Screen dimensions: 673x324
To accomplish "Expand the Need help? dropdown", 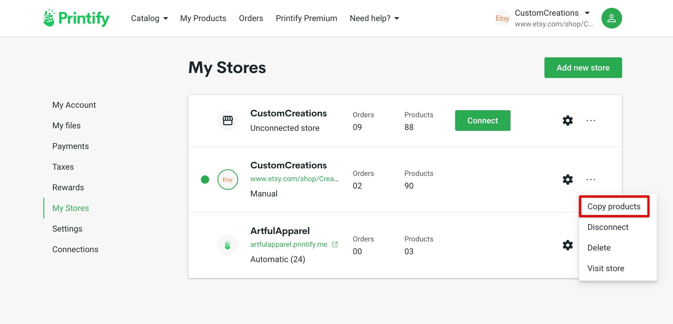I will [375, 18].
